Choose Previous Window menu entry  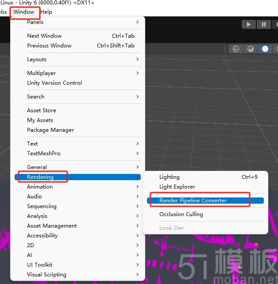[x=77, y=46]
